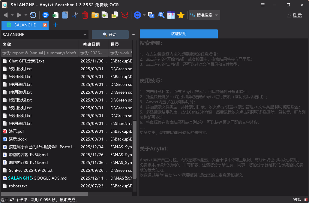Image resolution: width=309 pixels, height=203 pixels.
Task: Click the name filter field with report example
Action: 40,53
